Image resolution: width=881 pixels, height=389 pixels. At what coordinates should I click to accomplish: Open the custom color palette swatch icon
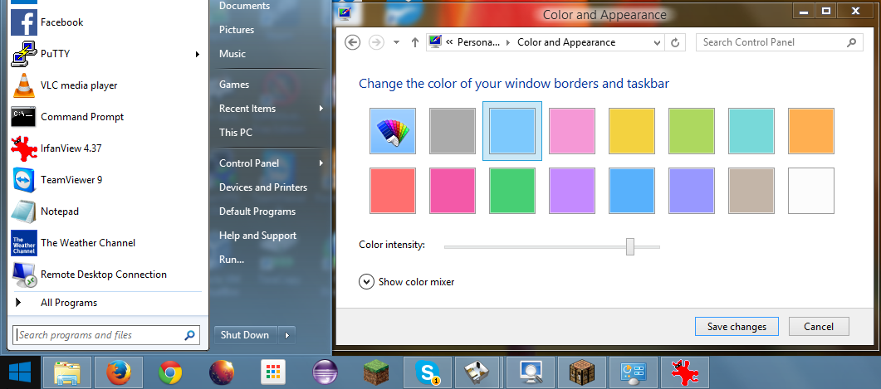point(393,131)
